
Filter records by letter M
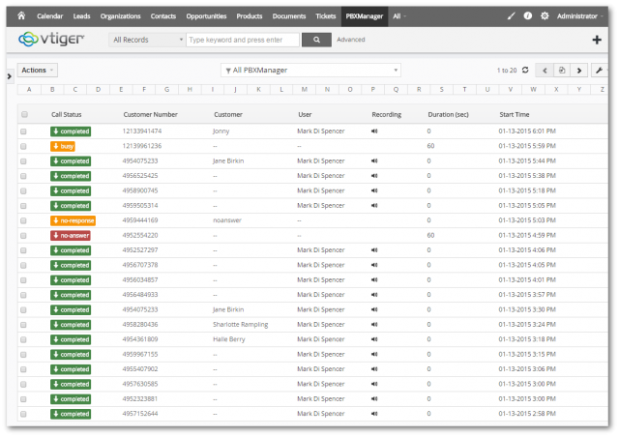(305, 90)
